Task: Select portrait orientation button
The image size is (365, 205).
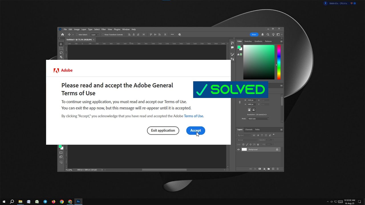Action: (249, 110)
